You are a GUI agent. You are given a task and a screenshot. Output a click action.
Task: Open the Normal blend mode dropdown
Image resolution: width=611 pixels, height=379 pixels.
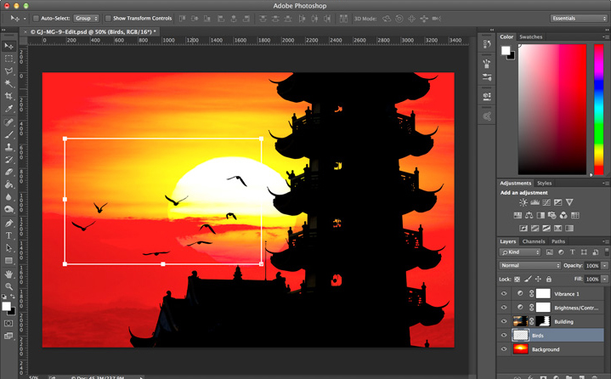pyautogui.click(x=529, y=266)
